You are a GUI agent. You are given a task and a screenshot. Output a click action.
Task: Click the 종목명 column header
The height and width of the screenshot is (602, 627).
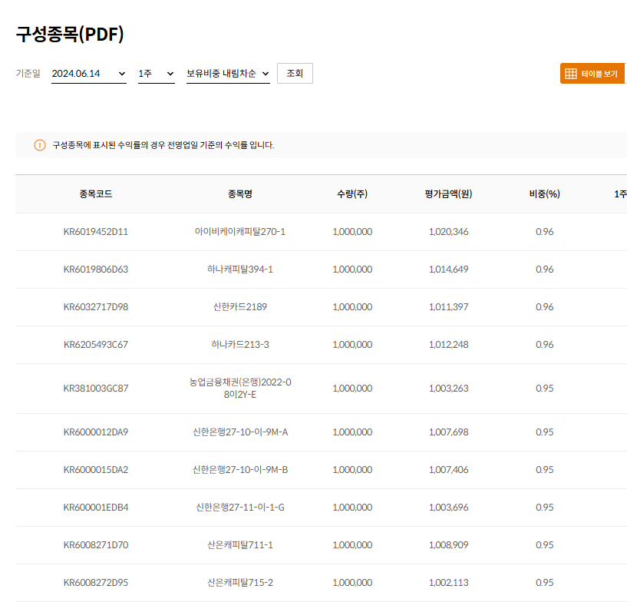click(240, 194)
